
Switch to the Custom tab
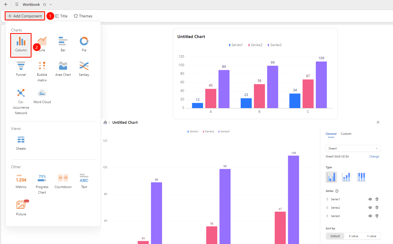coord(346,134)
